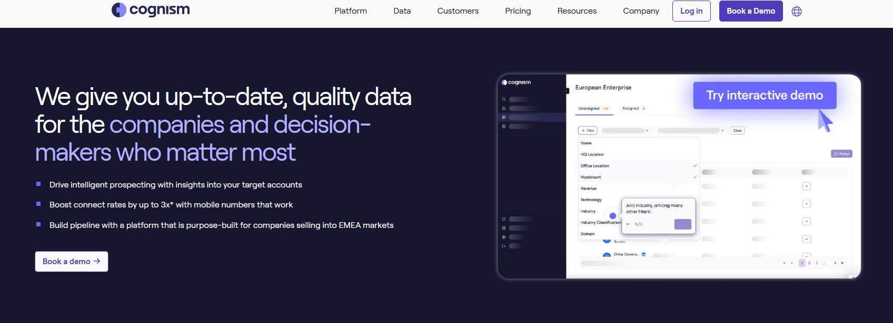893x323 pixels.
Task: Switch to the Assigned tab
Action: click(x=631, y=109)
